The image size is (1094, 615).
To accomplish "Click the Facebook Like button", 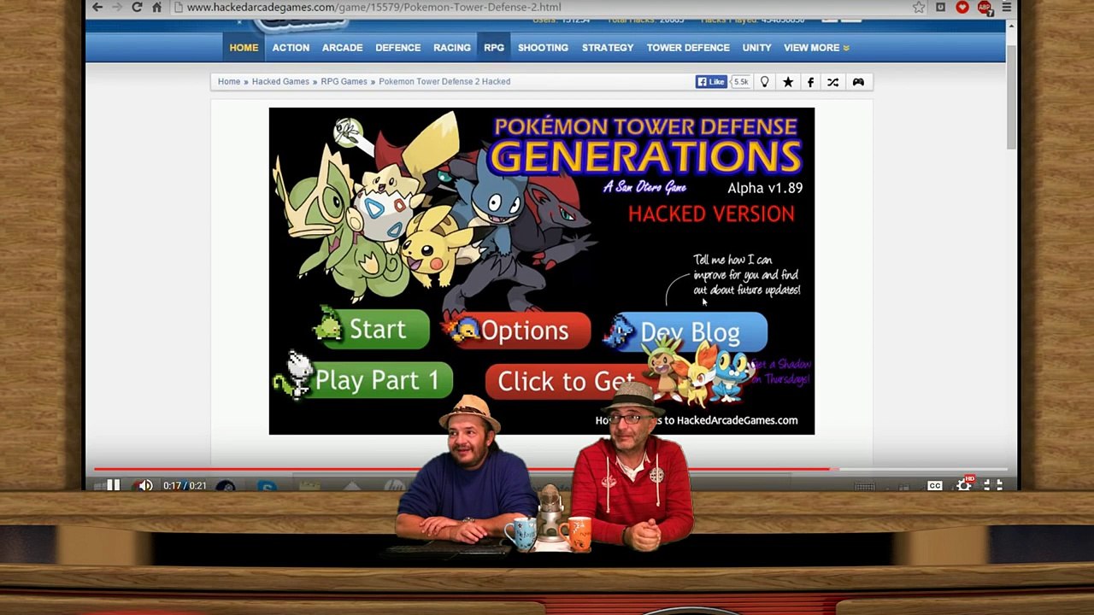I will click(711, 82).
